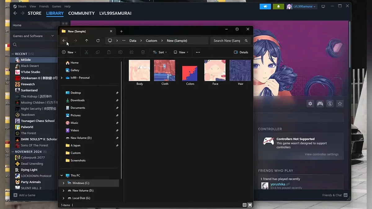Go back using Explorer's back arrow

pos(64,41)
